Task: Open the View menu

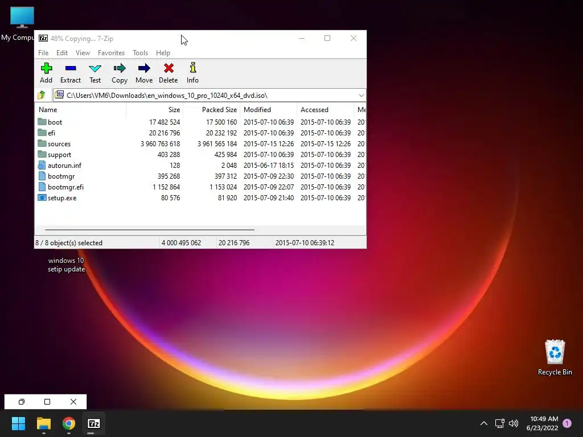Action: [83, 53]
